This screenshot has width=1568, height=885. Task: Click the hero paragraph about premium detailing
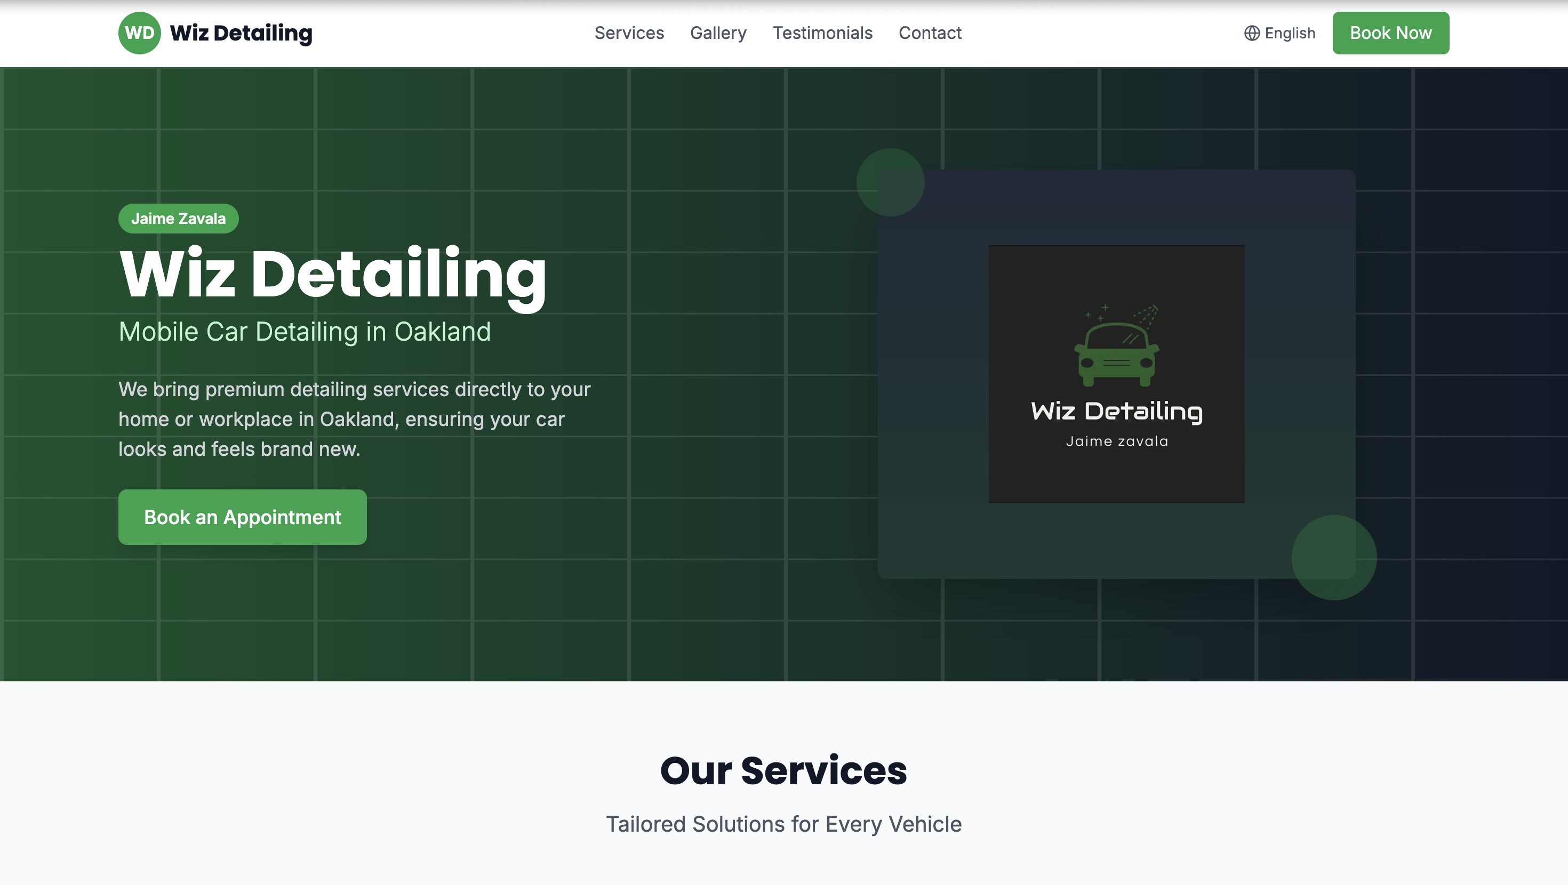[354, 420]
